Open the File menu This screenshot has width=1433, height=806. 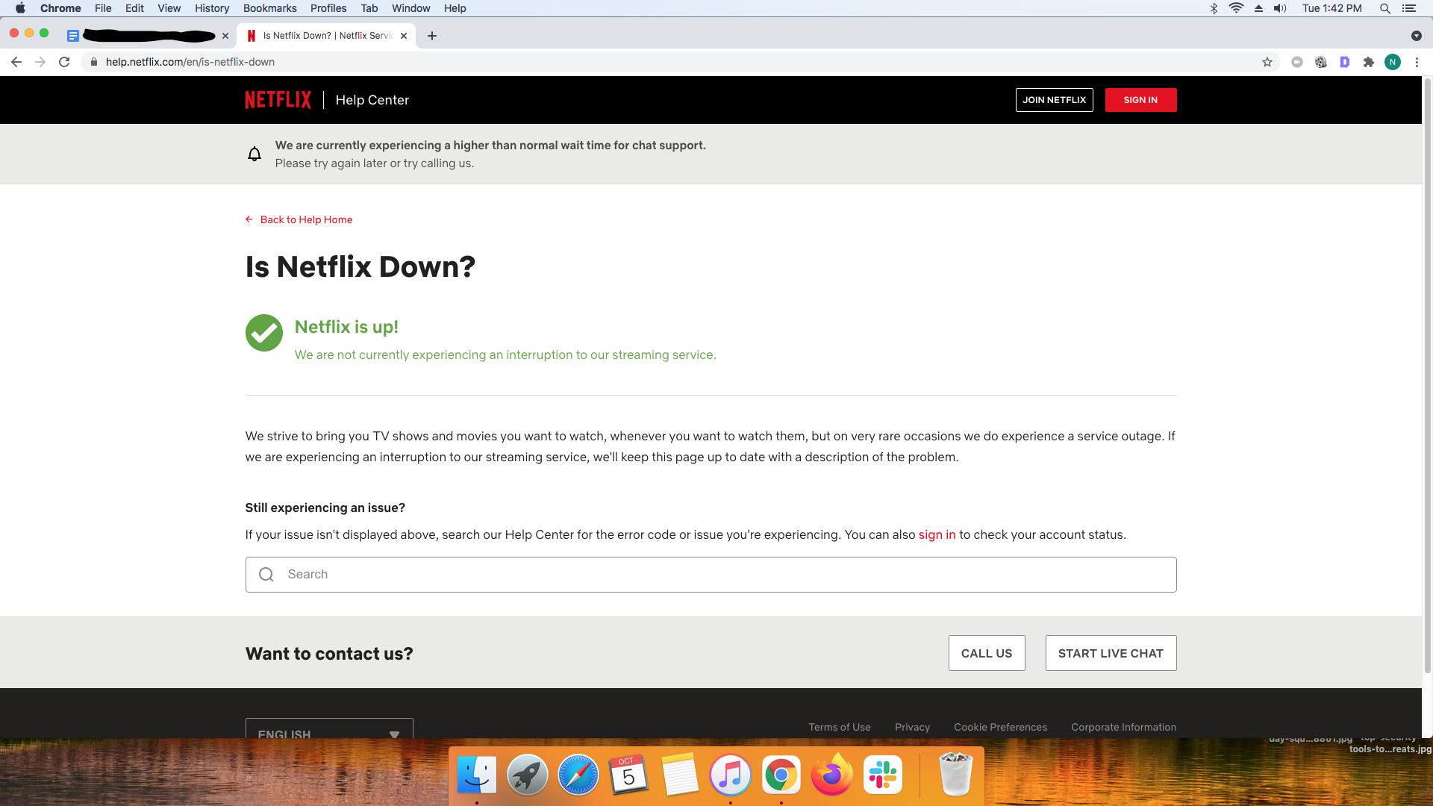[x=103, y=8]
